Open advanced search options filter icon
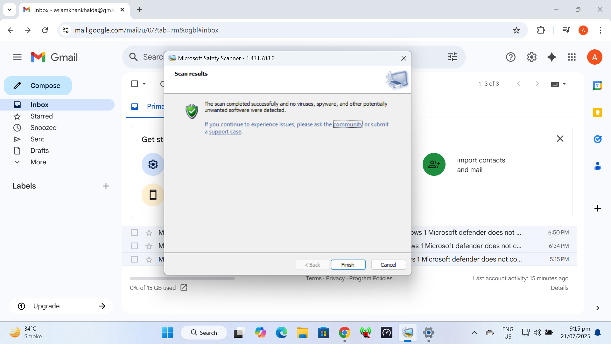This screenshot has height=344, width=611. tap(452, 57)
